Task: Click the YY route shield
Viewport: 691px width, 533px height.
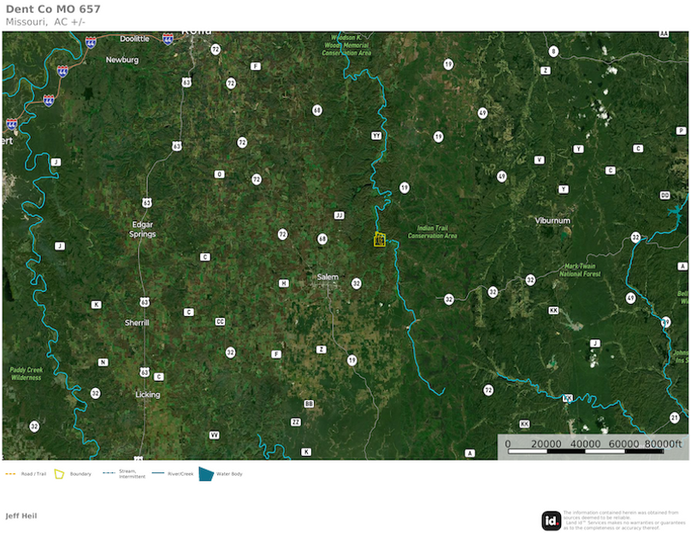Action: (x=376, y=136)
